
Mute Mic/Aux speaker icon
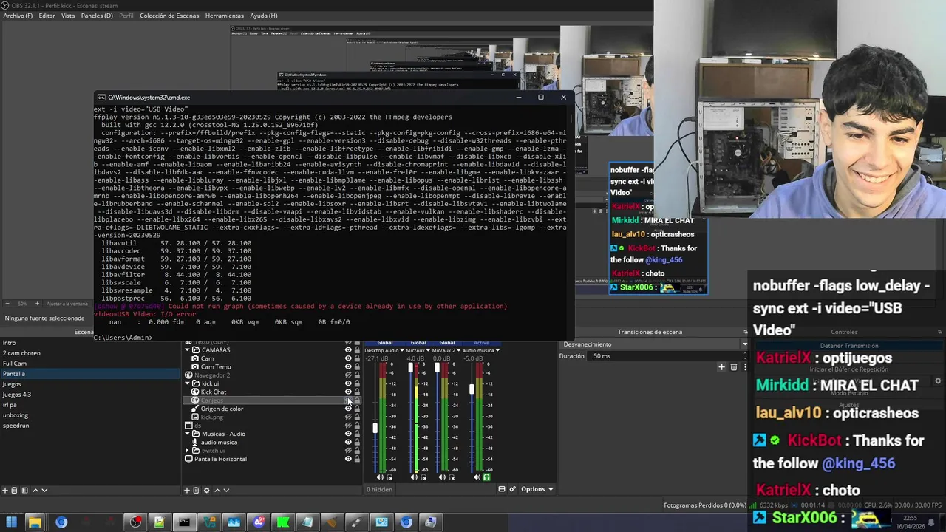tap(414, 477)
